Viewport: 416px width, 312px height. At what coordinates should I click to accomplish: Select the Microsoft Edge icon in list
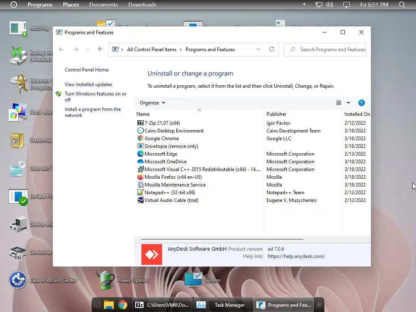pos(140,154)
